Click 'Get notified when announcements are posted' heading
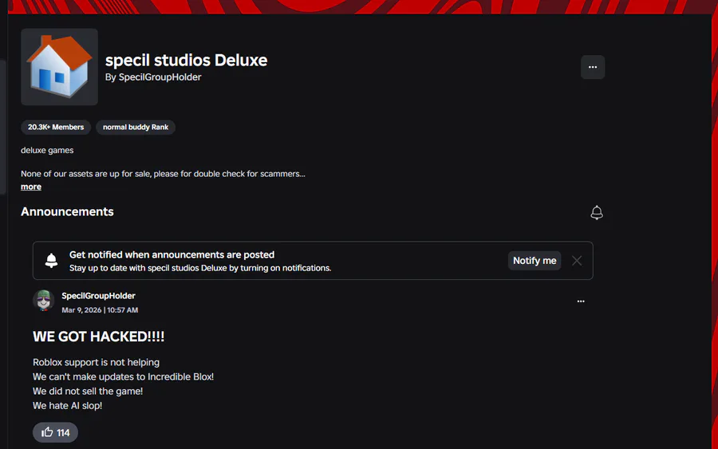 pyautogui.click(x=172, y=255)
